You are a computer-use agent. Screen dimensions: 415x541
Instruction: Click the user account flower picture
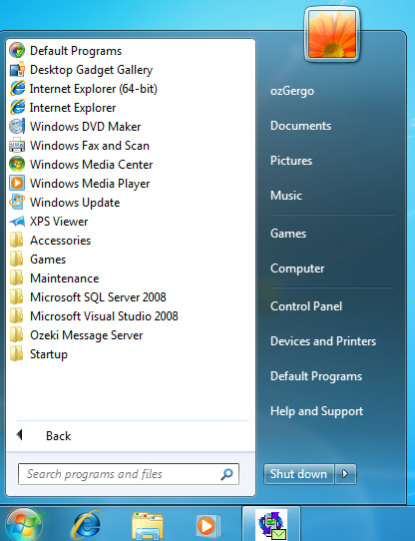332,34
